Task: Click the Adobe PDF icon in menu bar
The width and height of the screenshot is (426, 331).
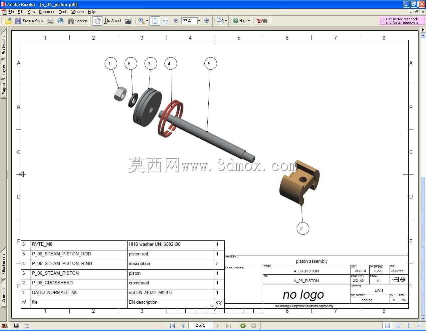Action: (4, 12)
